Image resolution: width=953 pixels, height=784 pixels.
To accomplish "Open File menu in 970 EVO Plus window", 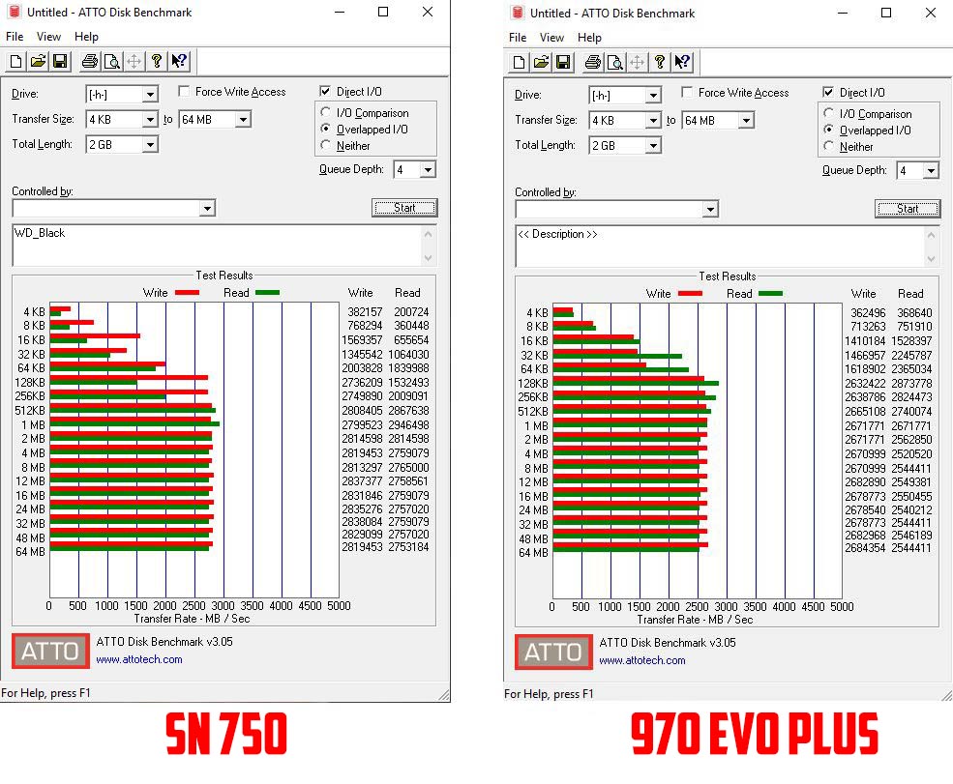I will pos(518,38).
